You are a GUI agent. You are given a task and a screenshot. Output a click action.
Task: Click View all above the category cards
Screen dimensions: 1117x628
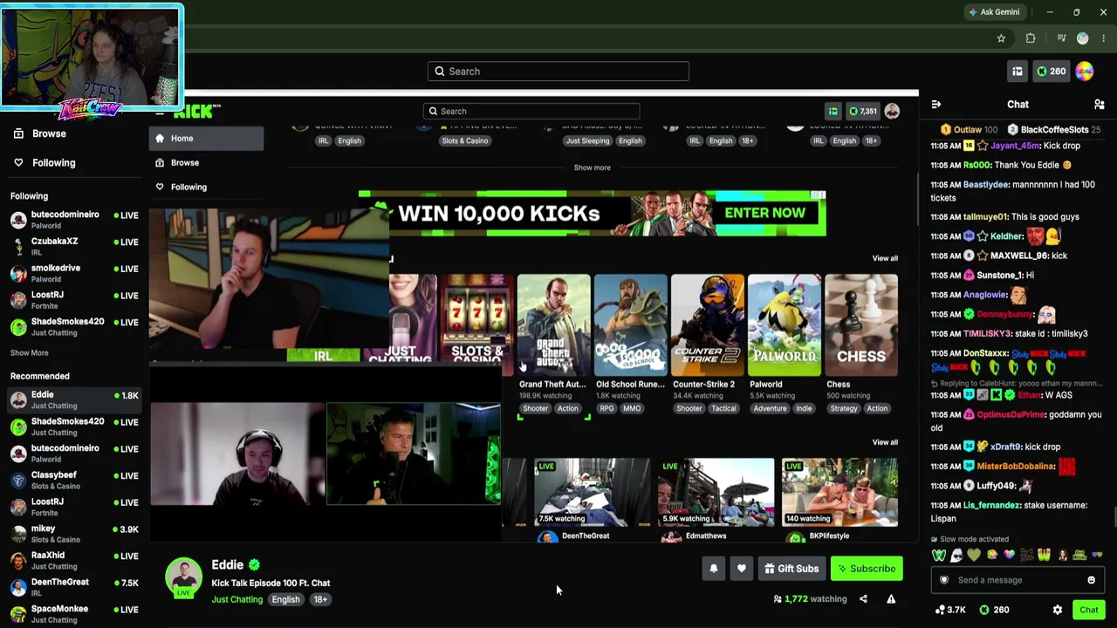coord(885,258)
